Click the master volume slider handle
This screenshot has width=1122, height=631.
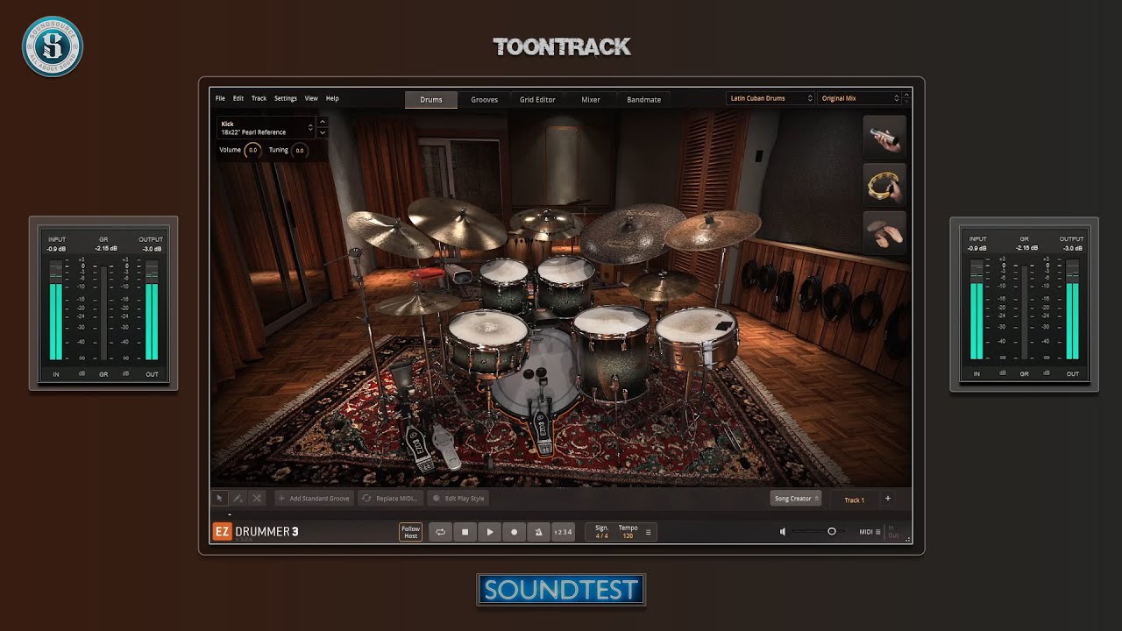(832, 531)
